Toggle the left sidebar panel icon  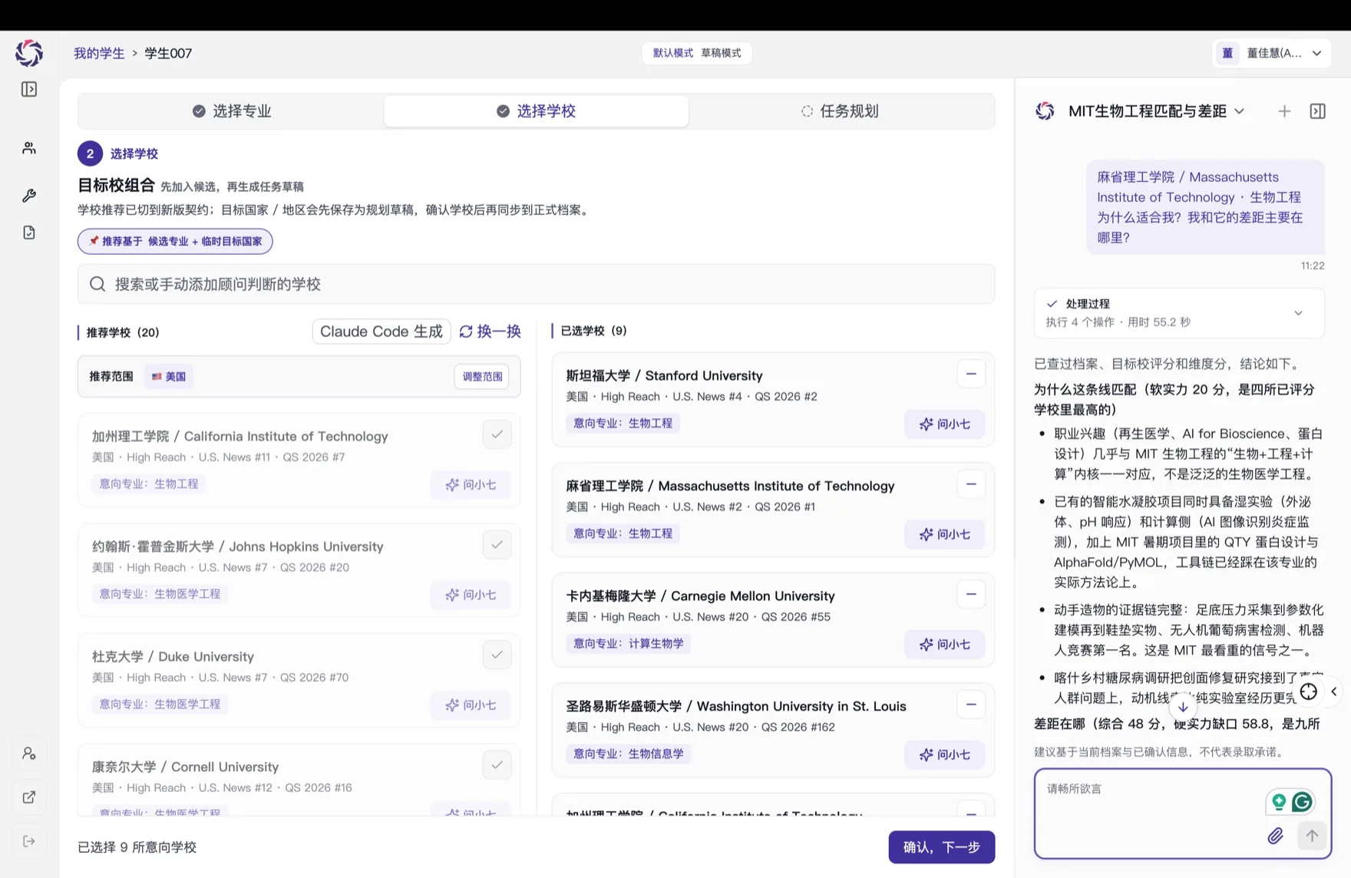[29, 89]
